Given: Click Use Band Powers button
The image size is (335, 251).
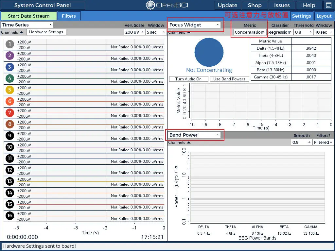Looking at the screenshot, I should (229, 79).
